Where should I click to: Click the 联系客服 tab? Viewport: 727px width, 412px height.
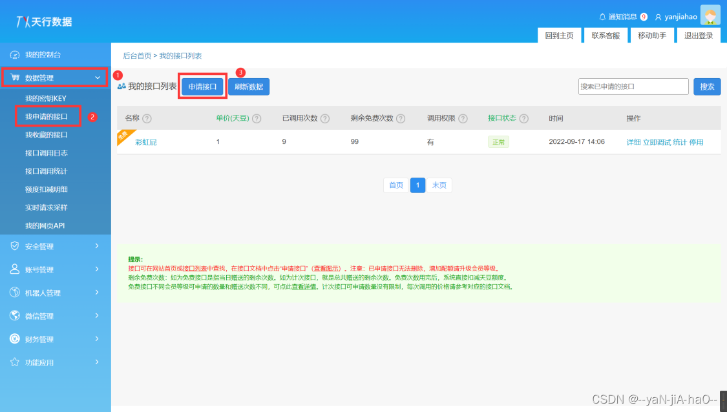[x=606, y=36]
